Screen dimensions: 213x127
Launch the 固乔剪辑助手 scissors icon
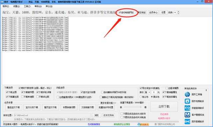coord(187,121)
